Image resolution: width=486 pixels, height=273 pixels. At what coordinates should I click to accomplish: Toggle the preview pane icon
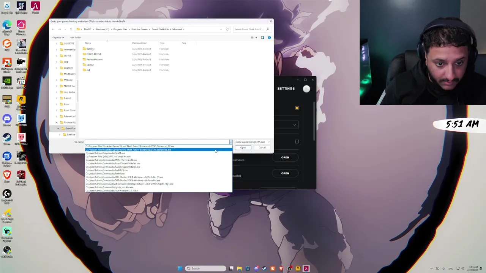click(x=262, y=38)
